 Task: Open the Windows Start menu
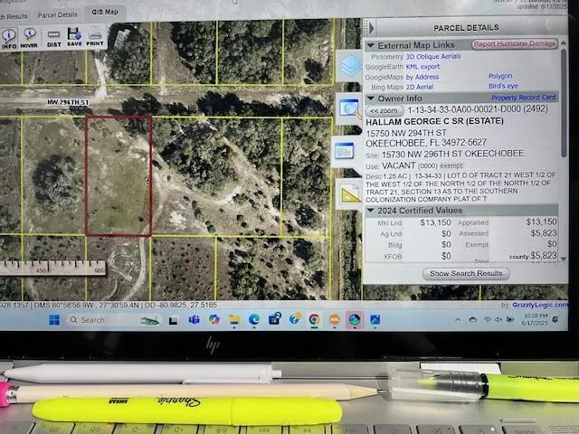tap(54, 320)
